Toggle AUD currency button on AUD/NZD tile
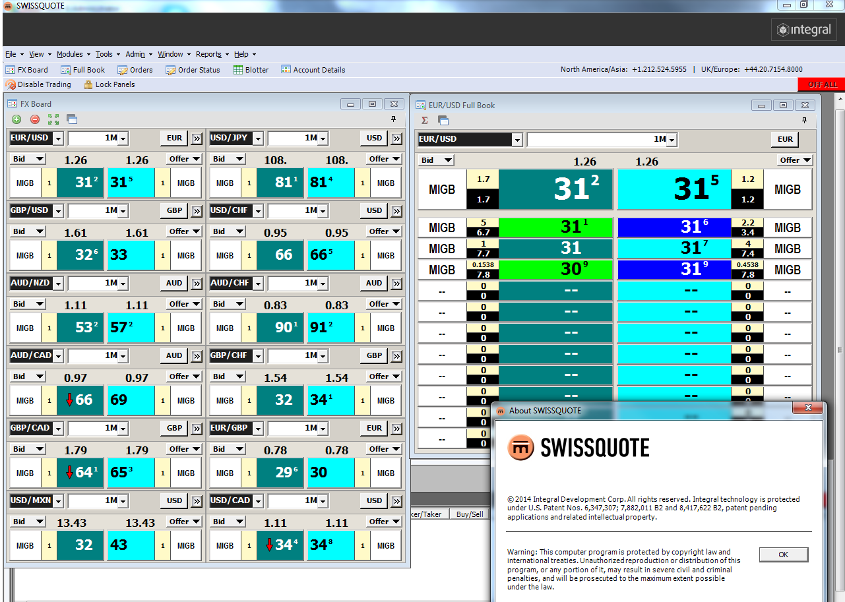Screen dimensions: 845x602 tap(174, 284)
